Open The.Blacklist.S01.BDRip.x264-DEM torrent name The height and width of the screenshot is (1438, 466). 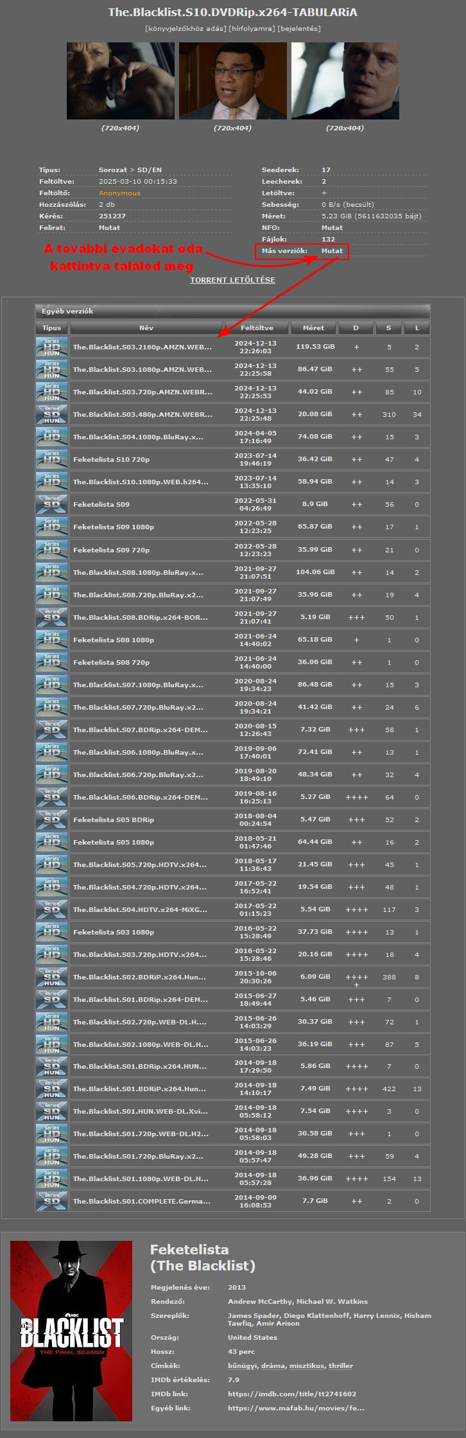click(x=141, y=999)
